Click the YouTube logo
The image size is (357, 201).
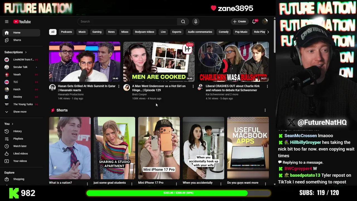pyautogui.click(x=22, y=21)
